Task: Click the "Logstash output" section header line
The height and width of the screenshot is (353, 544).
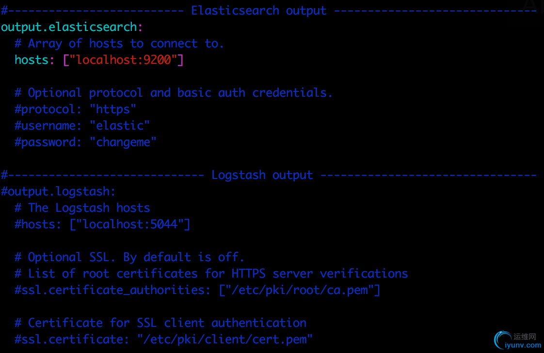Action: 269,175
